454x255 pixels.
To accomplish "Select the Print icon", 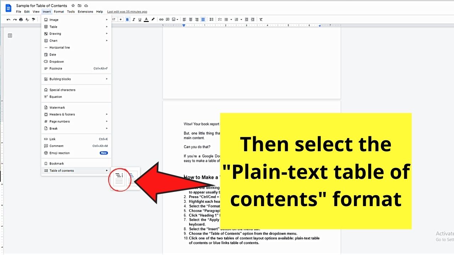I will 20,19.
